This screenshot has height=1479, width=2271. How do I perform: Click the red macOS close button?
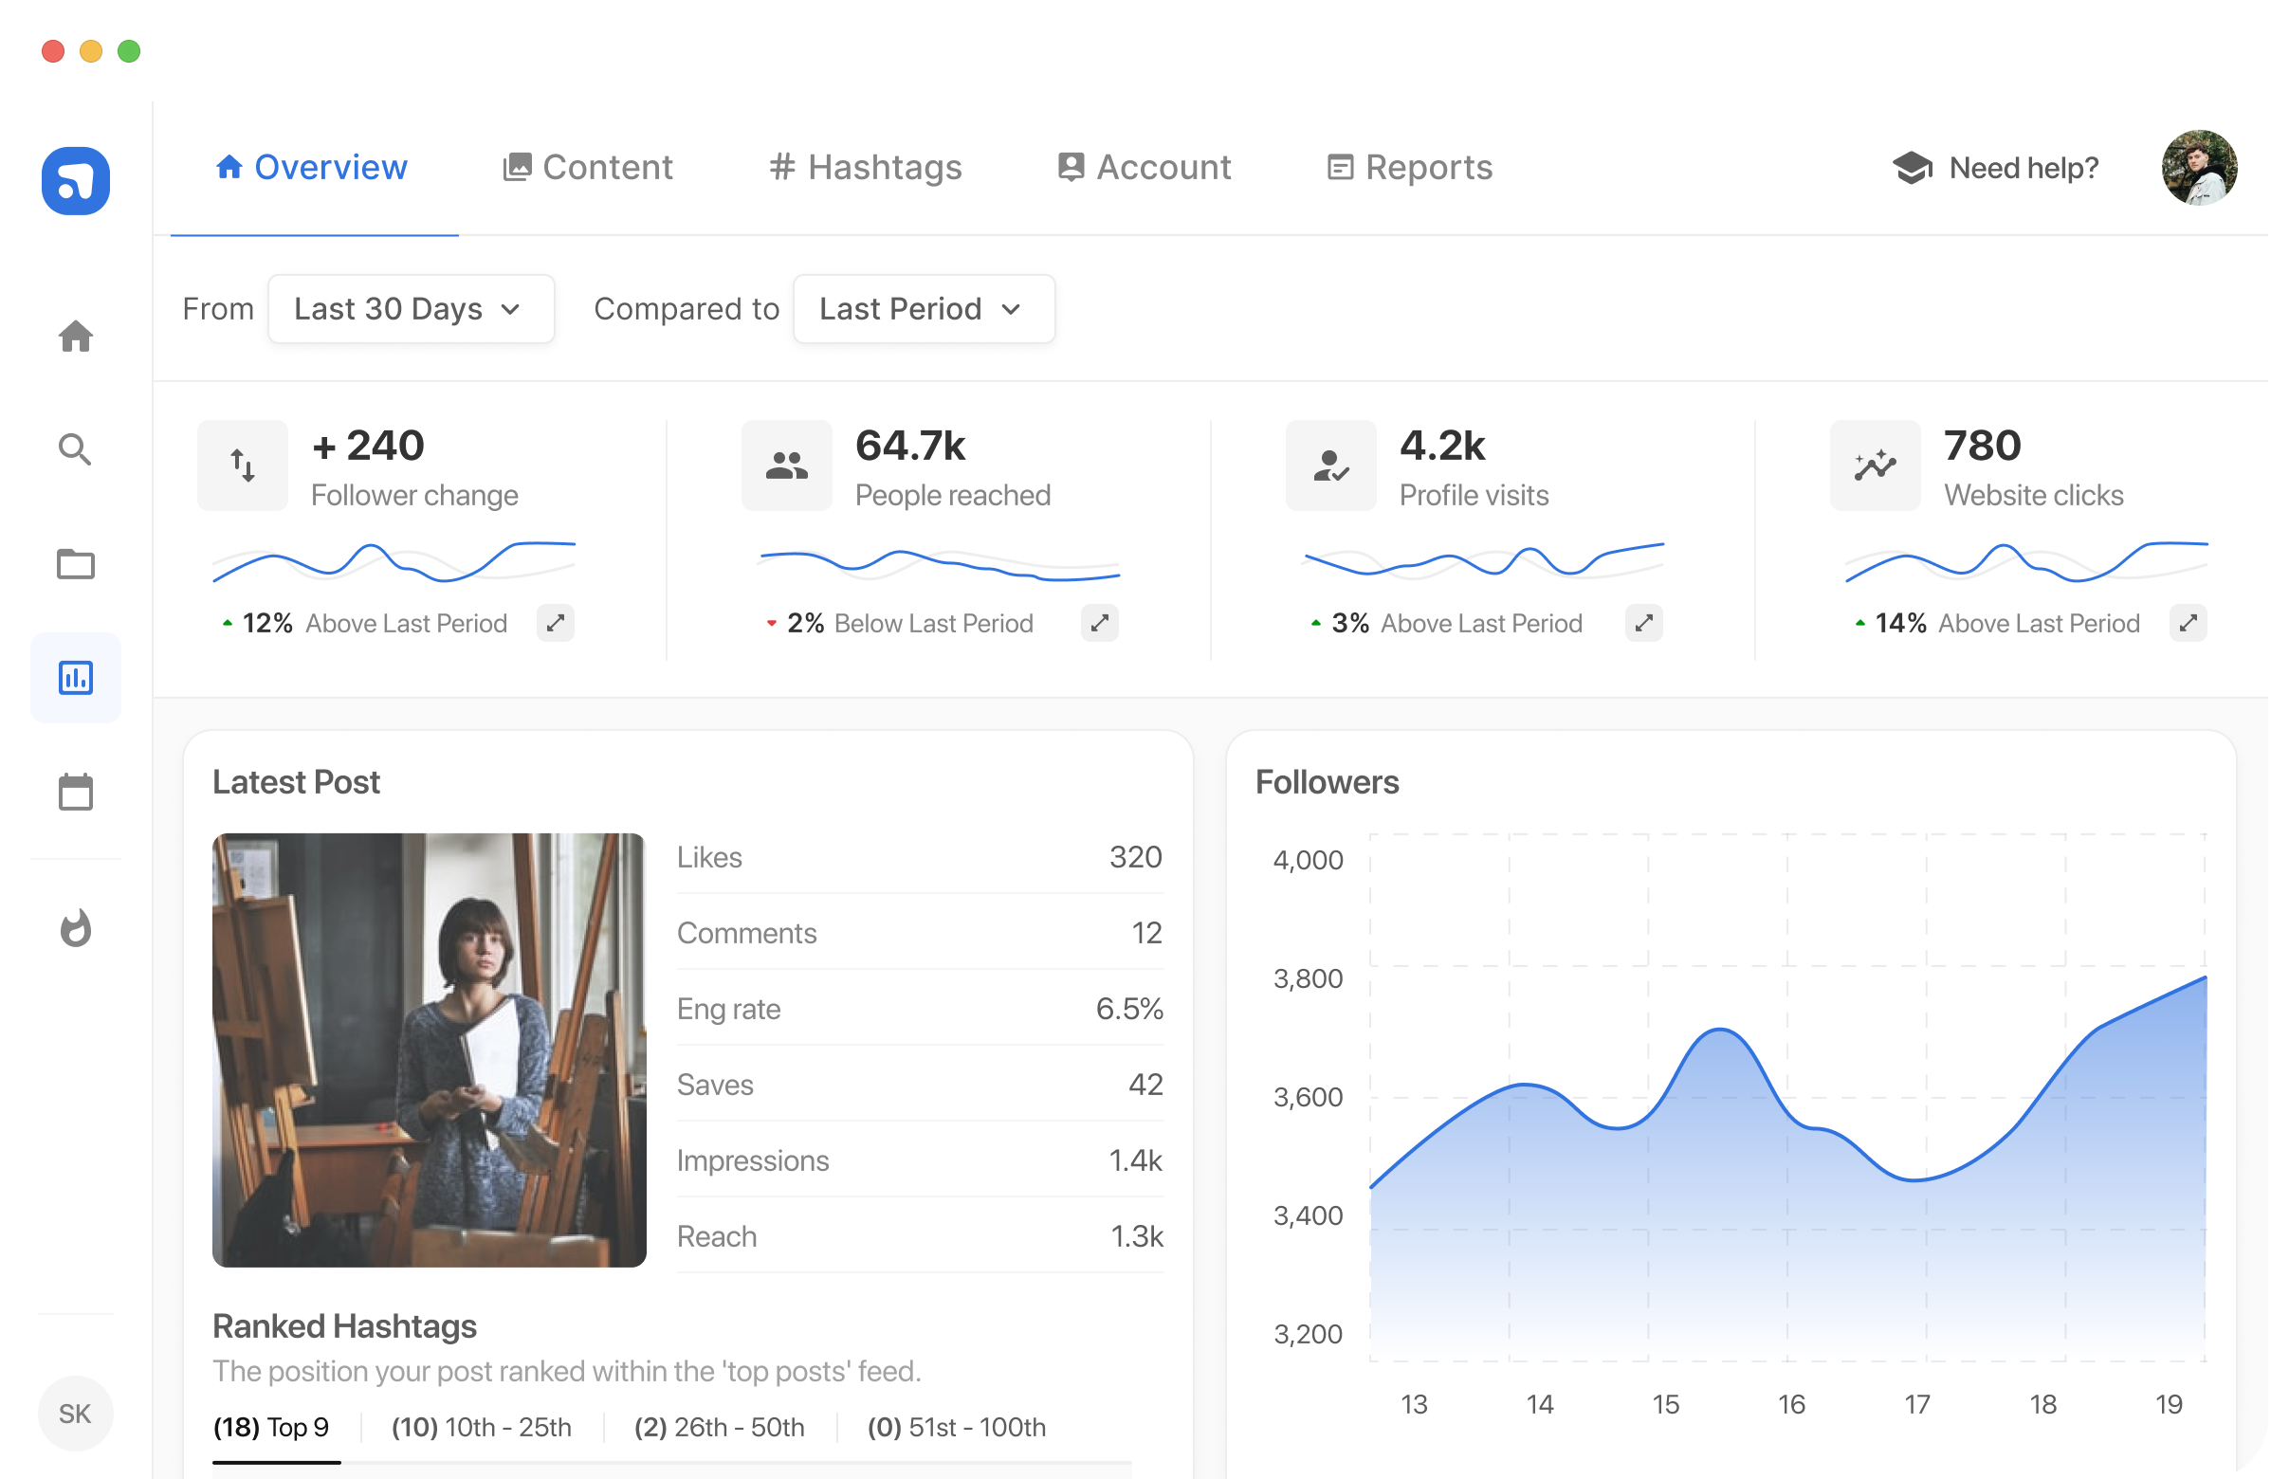[53, 50]
